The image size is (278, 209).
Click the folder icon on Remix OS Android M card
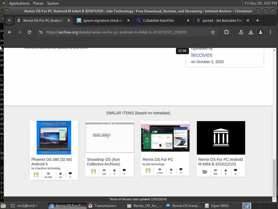tap(205, 171)
